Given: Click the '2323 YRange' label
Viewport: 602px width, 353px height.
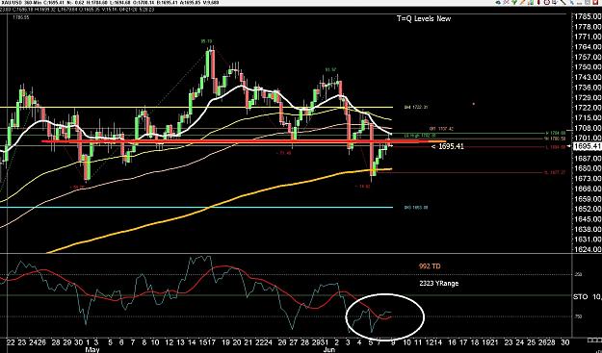Looking at the screenshot, I should pos(439,284).
